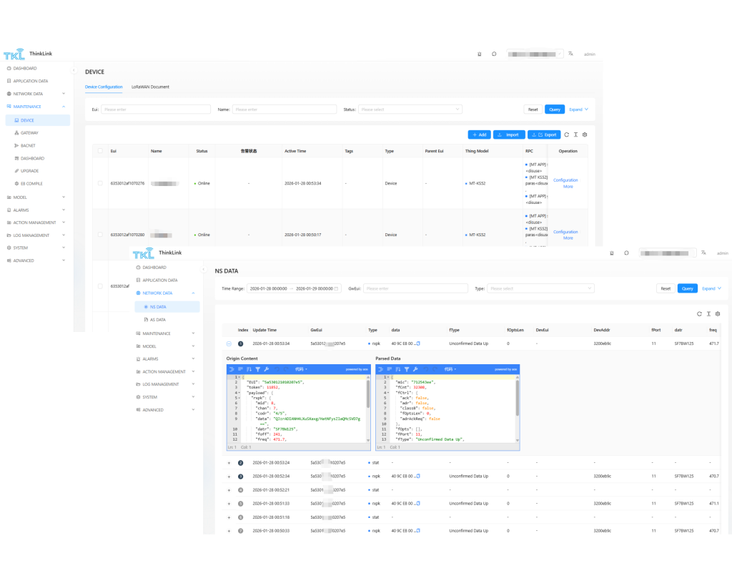
Task: Select checkbox for device 6353012af1070280
Action: point(100,235)
